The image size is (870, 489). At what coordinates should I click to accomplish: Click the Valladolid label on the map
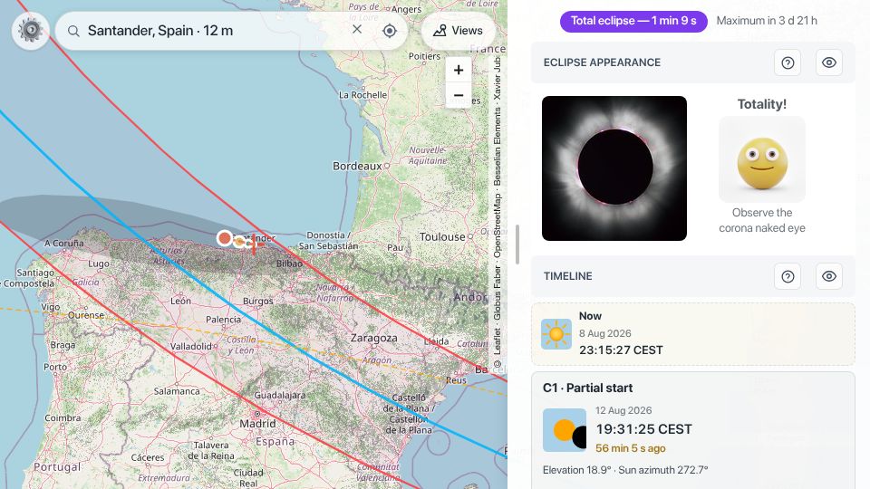click(x=191, y=347)
